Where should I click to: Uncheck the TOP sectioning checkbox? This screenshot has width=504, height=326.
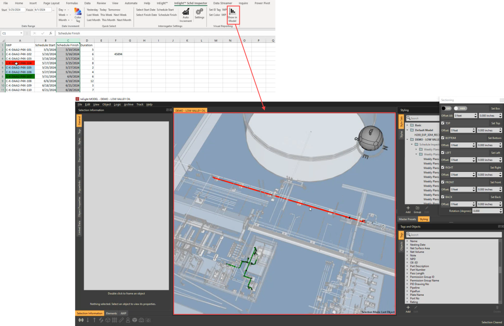(x=443, y=123)
